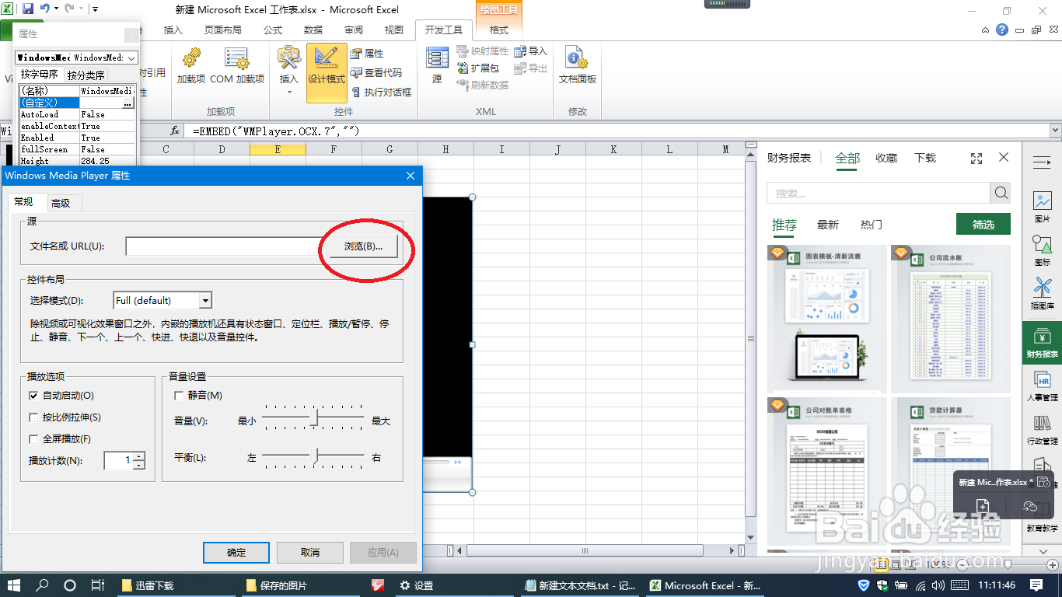Screen dimensions: 1062x597
Task: Collapse the right sidebar menu icon
Action: [1042, 162]
